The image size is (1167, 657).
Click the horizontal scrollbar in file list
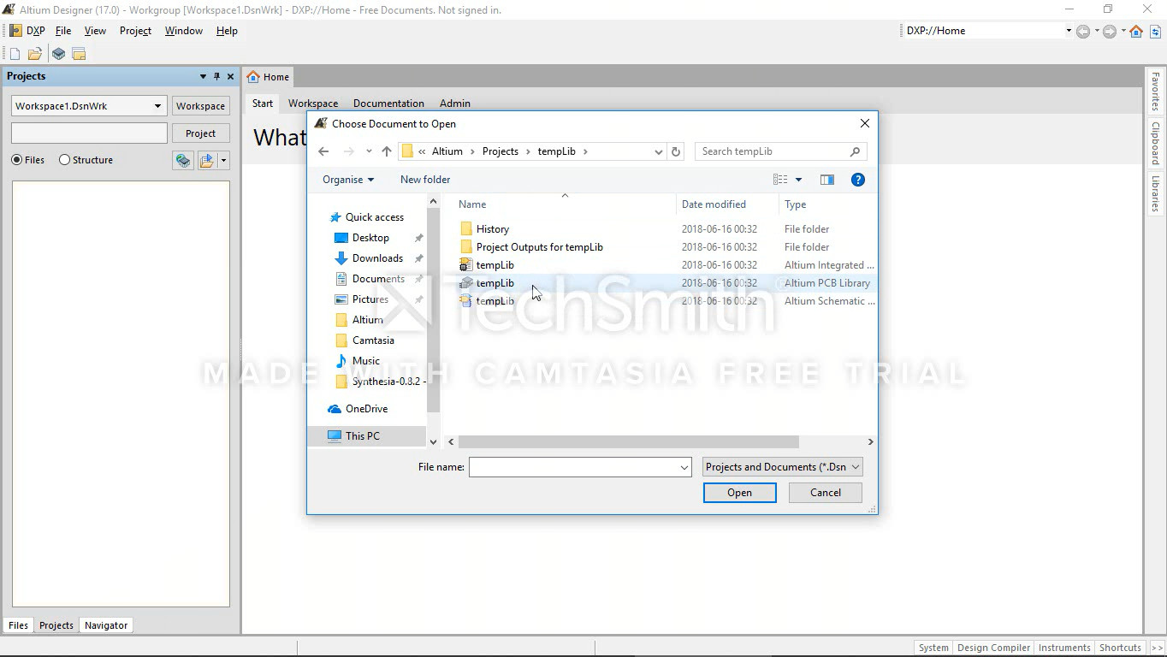629,442
